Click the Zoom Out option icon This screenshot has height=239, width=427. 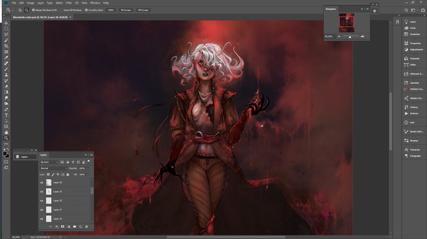(x=26, y=10)
